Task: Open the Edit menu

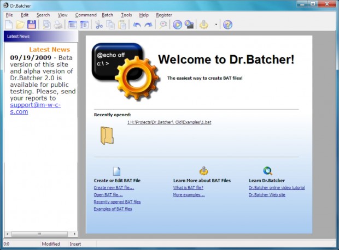Action: click(x=25, y=15)
